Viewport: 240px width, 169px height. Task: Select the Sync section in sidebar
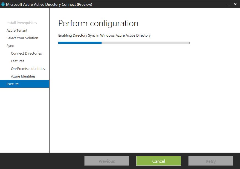pyautogui.click(x=10, y=46)
